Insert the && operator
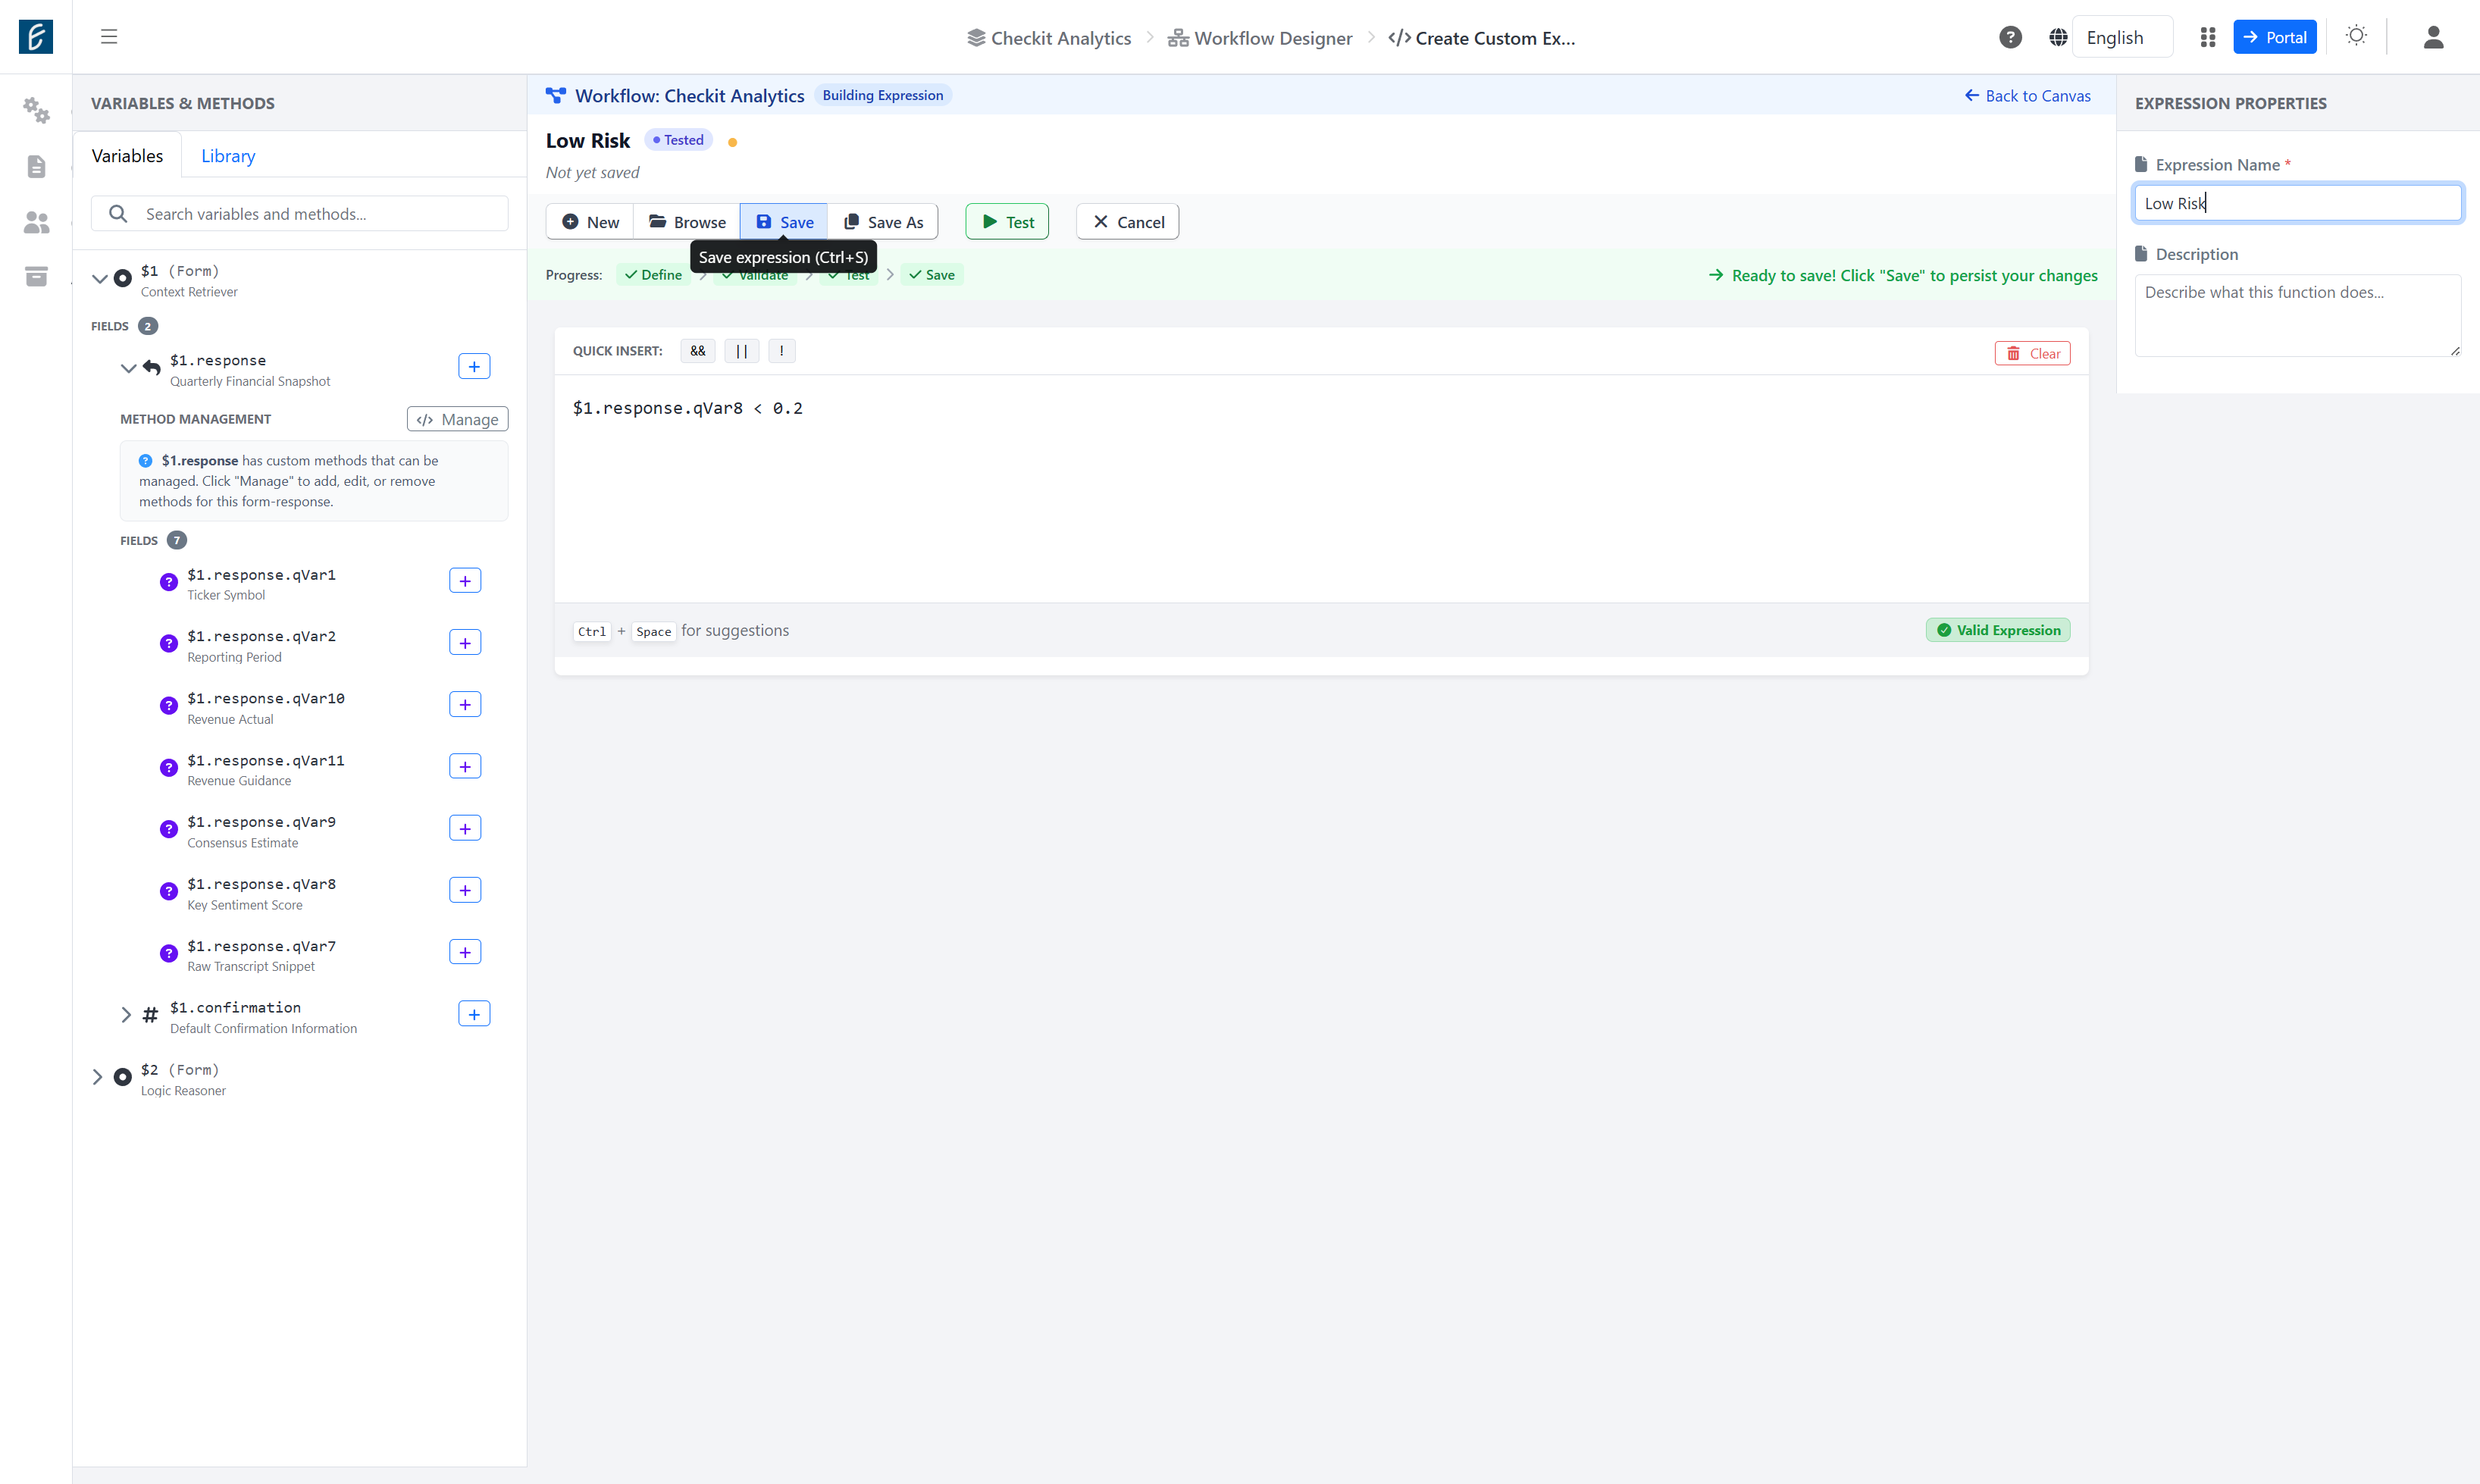The width and height of the screenshot is (2480, 1484). 698,351
